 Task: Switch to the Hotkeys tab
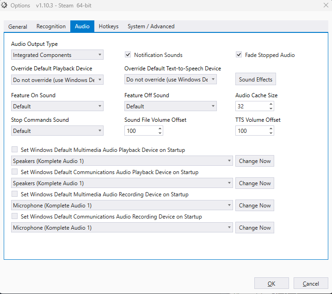click(x=109, y=26)
